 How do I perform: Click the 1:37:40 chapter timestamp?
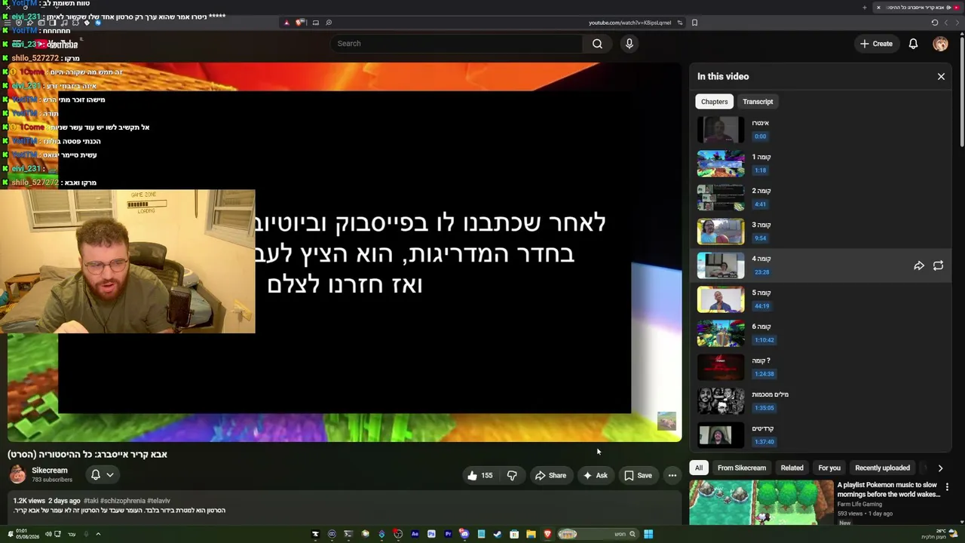[764, 442]
